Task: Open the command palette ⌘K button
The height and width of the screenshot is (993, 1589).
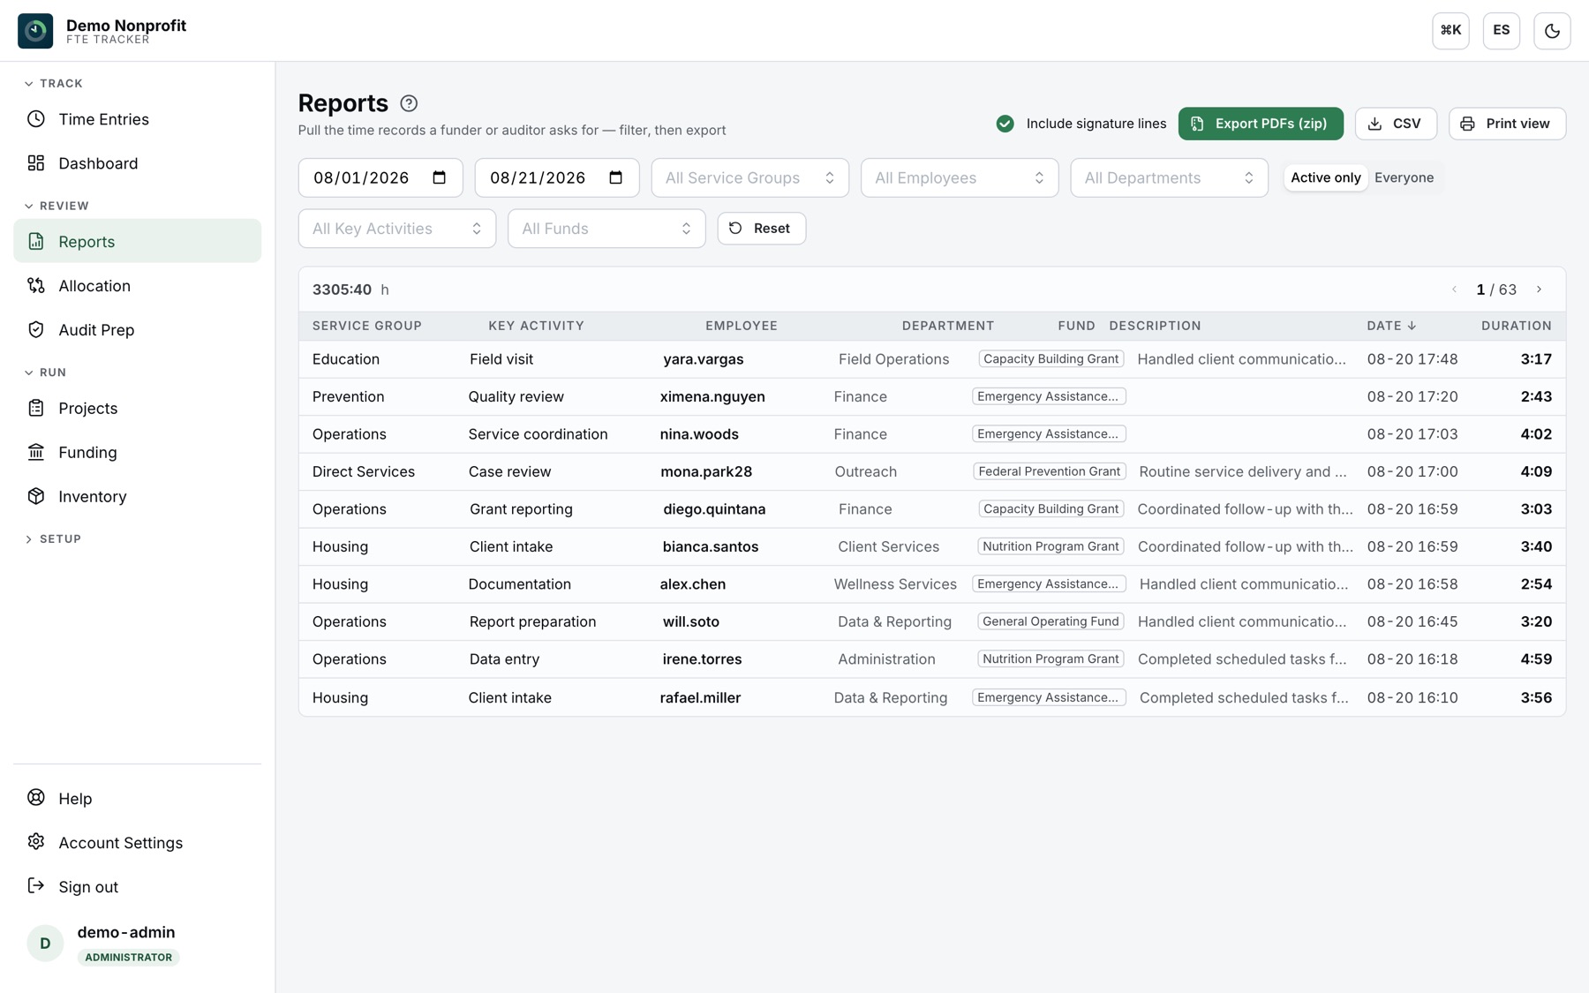Action: (x=1450, y=31)
